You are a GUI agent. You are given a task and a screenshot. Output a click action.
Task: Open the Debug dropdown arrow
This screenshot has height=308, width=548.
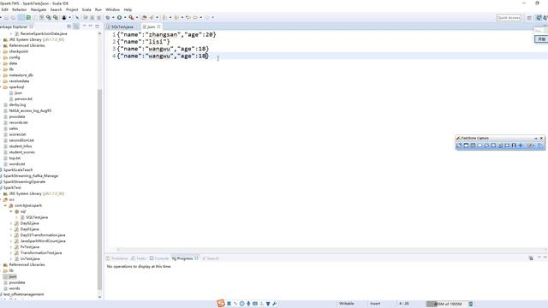point(113,17)
